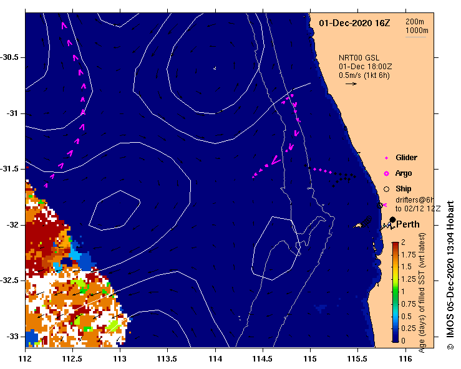Click the Glider legend label

[406, 158]
